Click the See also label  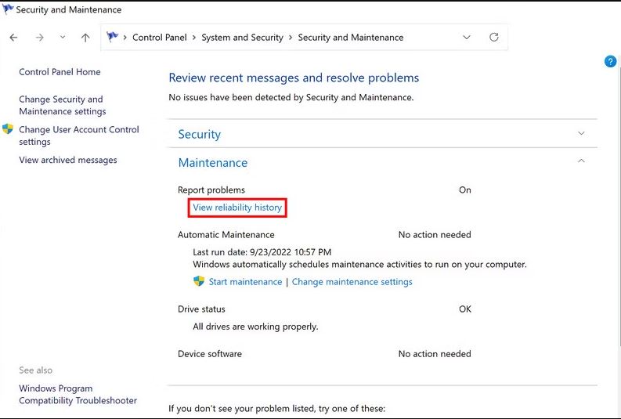pyautogui.click(x=36, y=370)
